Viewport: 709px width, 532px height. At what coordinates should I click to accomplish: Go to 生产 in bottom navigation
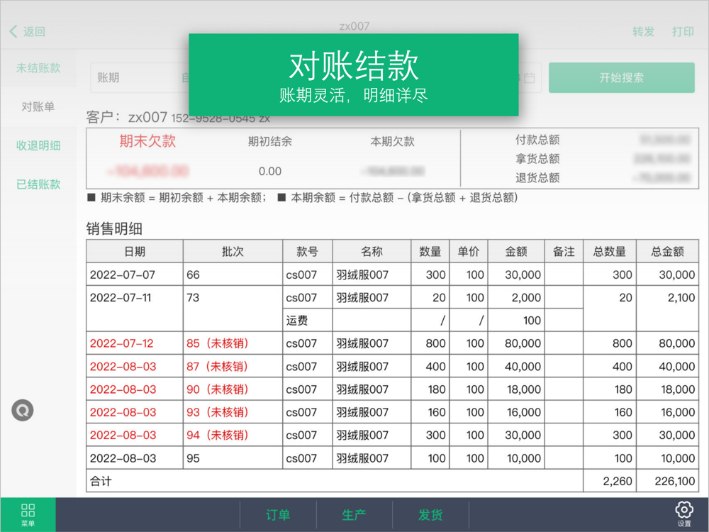tap(354, 515)
